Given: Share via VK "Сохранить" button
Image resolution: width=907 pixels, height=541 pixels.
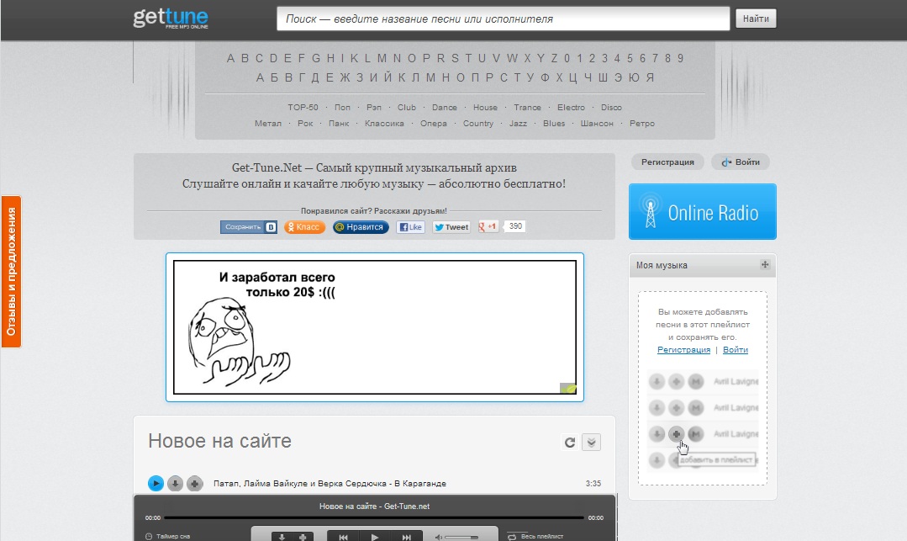Looking at the screenshot, I should pyautogui.click(x=249, y=227).
